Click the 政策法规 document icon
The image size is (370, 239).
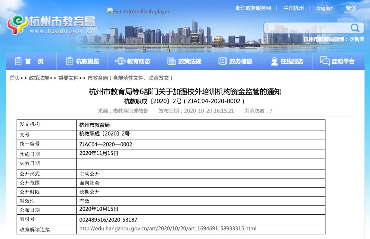point(172,61)
